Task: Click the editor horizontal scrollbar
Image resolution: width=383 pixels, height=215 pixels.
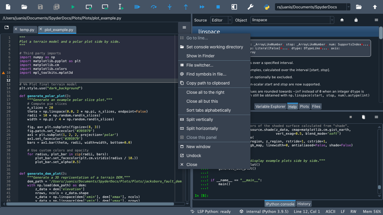Action: point(90,204)
